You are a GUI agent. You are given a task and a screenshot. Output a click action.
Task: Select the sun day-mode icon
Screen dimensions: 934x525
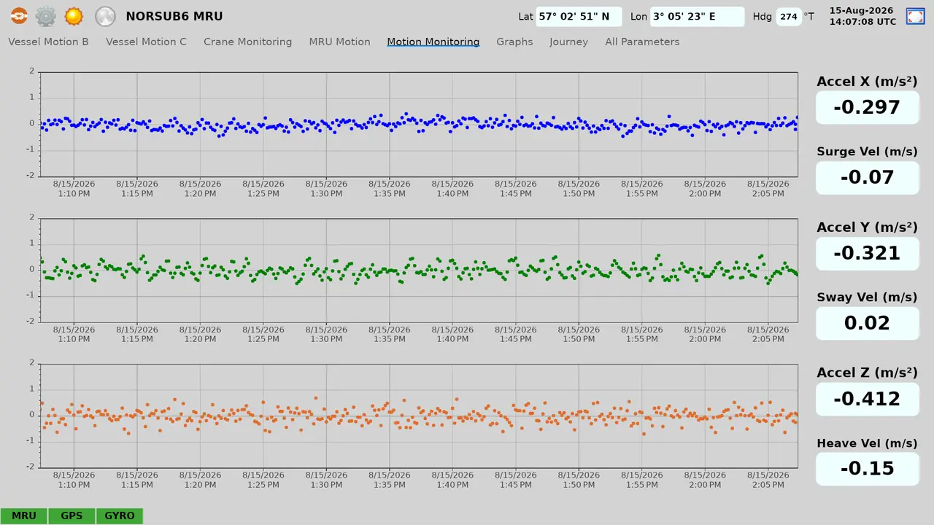pos(74,16)
